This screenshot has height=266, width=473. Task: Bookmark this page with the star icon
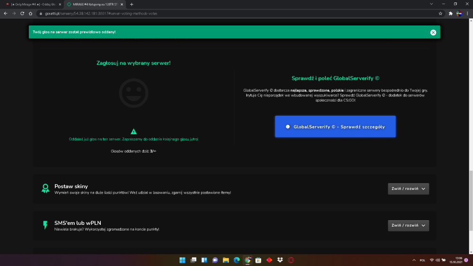point(440,13)
